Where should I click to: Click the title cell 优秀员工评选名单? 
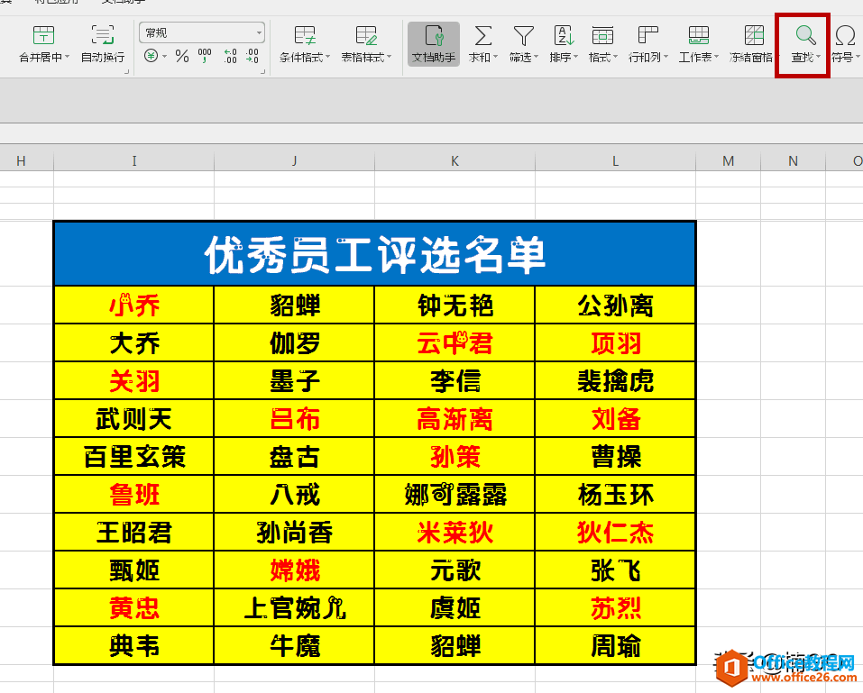(375, 253)
